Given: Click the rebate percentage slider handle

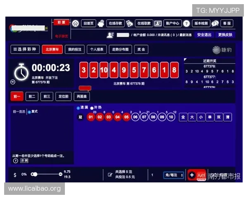Looking at the screenshot, I should pyautogui.click(x=34, y=175).
